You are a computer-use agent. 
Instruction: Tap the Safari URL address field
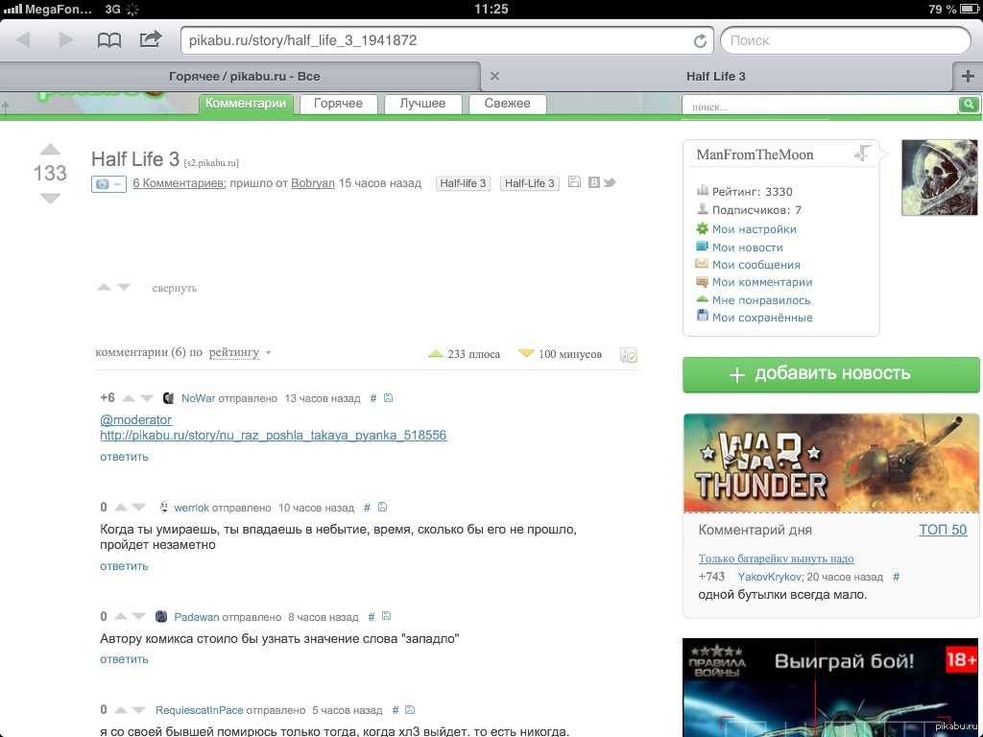pyautogui.click(x=432, y=41)
